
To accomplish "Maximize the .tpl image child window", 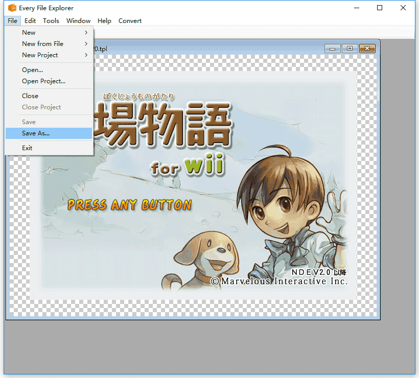I will 350,49.
